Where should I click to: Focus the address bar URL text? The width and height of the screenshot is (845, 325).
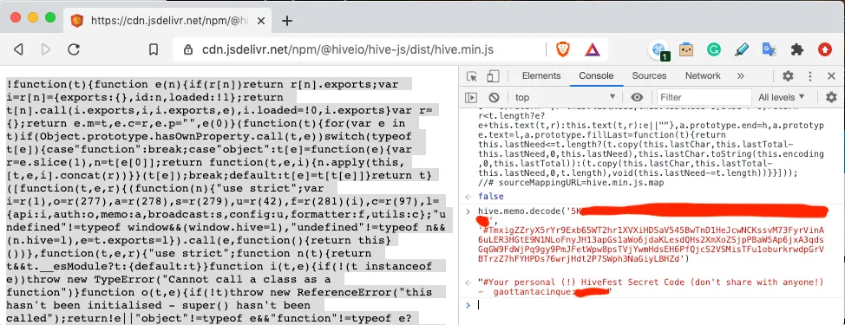tap(348, 49)
